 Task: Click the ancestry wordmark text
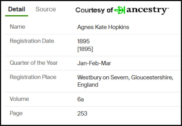pos(146,10)
